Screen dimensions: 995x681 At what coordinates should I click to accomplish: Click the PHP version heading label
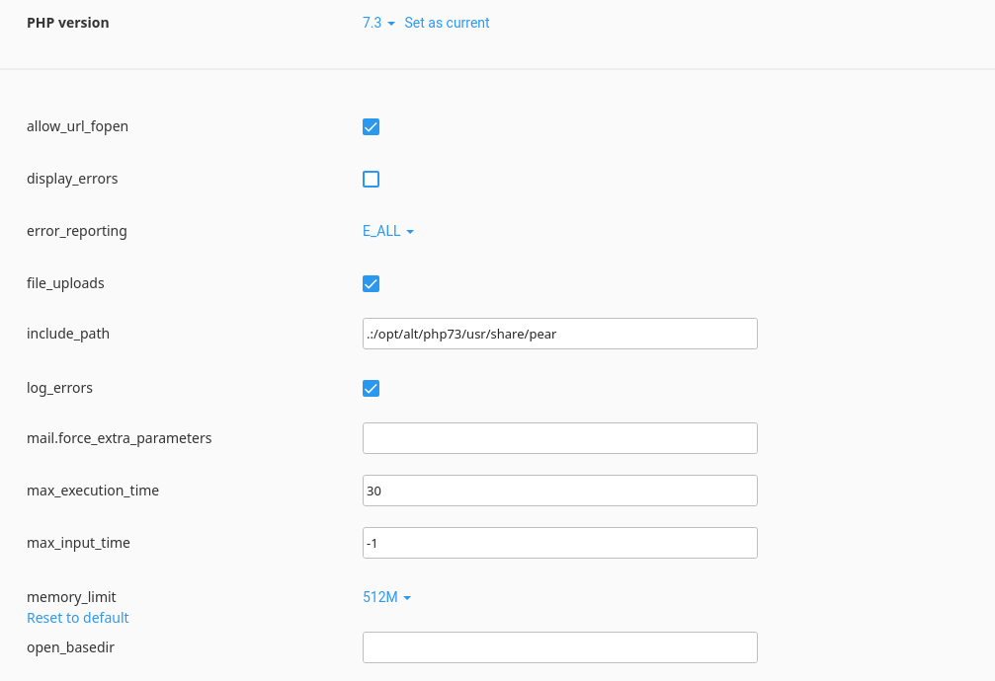pyautogui.click(x=68, y=23)
